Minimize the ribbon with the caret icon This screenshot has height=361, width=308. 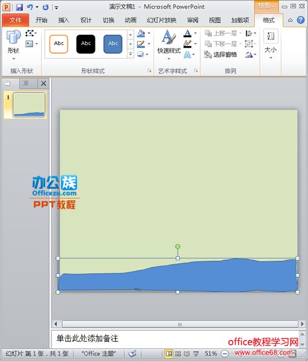(x=290, y=21)
